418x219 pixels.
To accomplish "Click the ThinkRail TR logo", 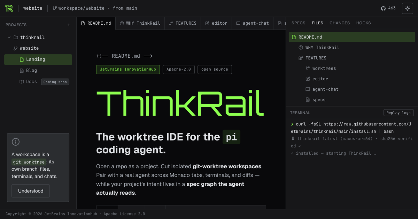I will tap(9, 8).
